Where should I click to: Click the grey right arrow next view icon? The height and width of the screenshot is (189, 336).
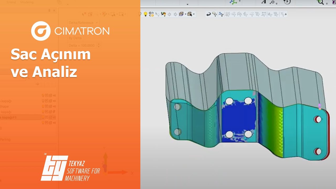[x=175, y=14]
